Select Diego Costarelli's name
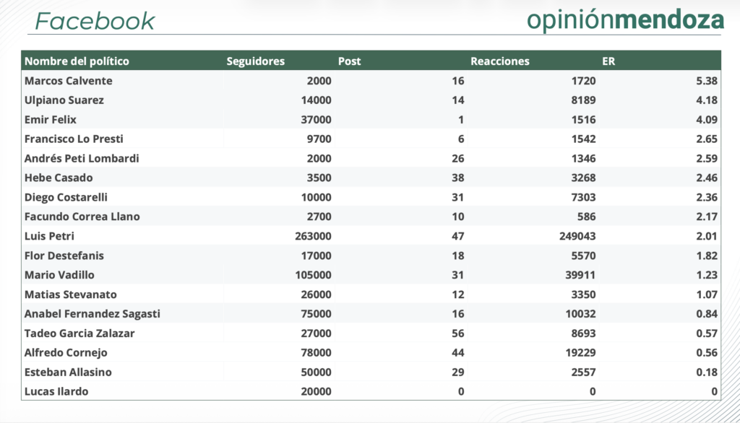This screenshot has width=740, height=423. point(66,197)
